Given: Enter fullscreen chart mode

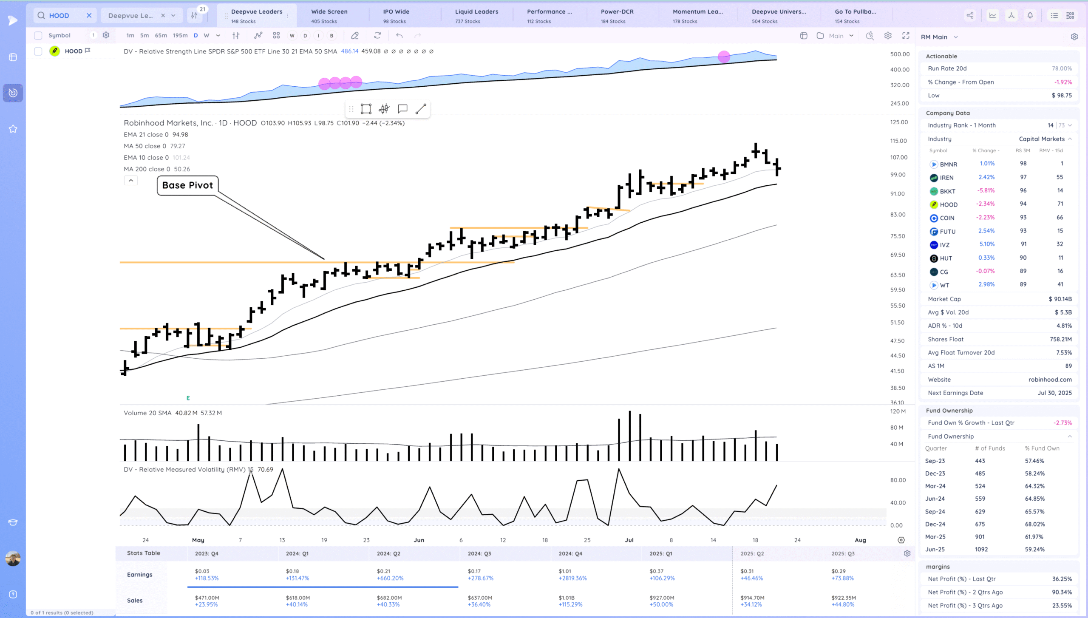Looking at the screenshot, I should pyautogui.click(x=906, y=36).
